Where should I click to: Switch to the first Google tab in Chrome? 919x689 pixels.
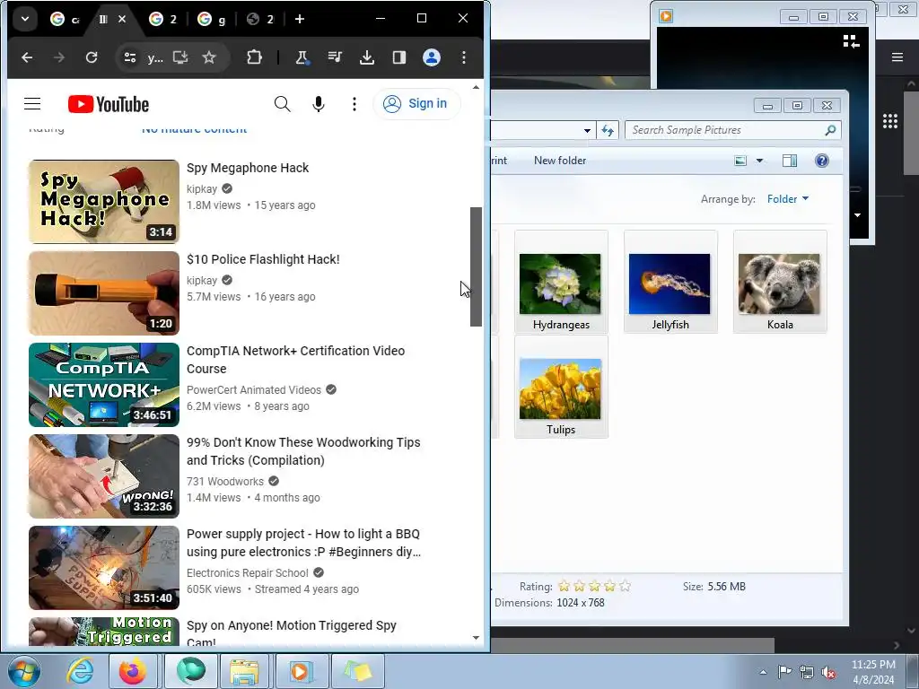point(65,20)
